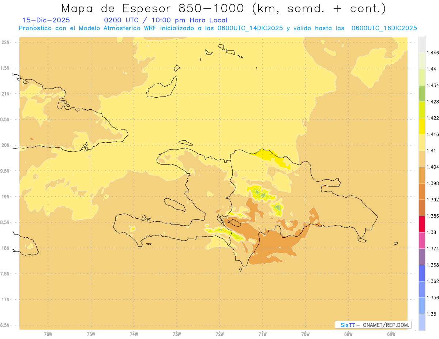Click the latitude axis label '7.5N'
The image size is (439, 339).
[5, 274]
